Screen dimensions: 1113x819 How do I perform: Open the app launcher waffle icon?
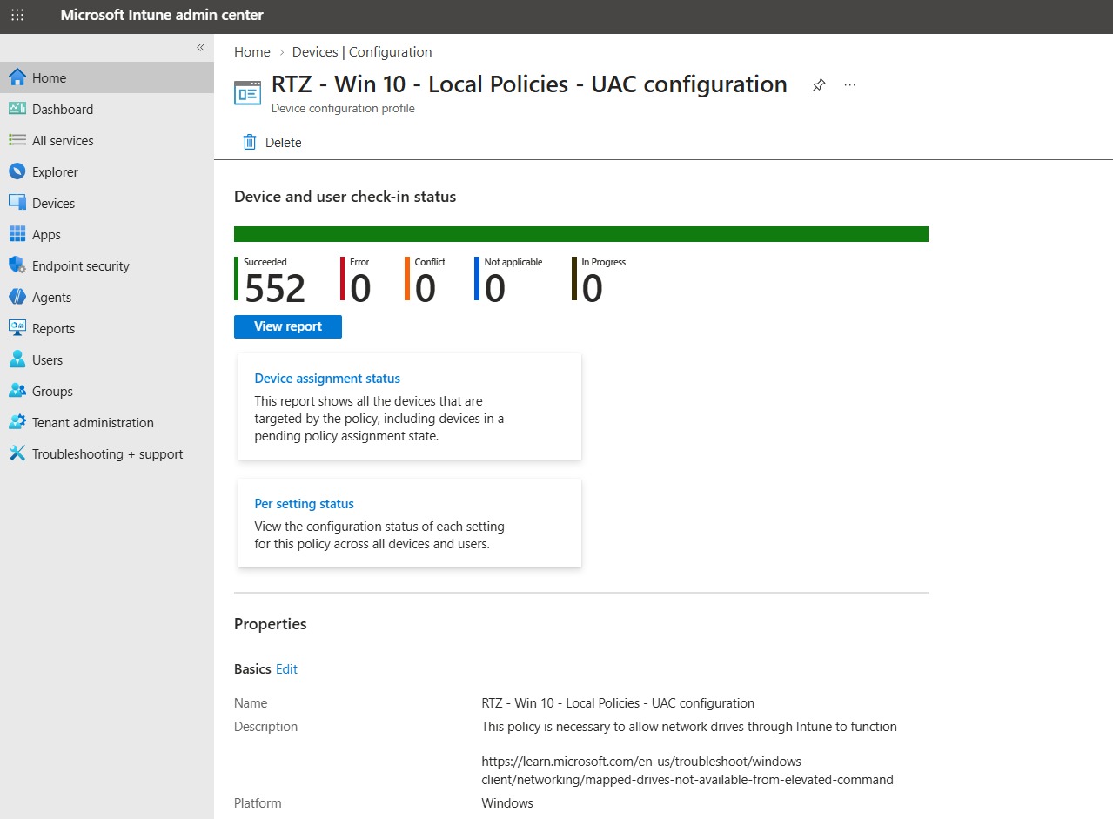point(17,16)
